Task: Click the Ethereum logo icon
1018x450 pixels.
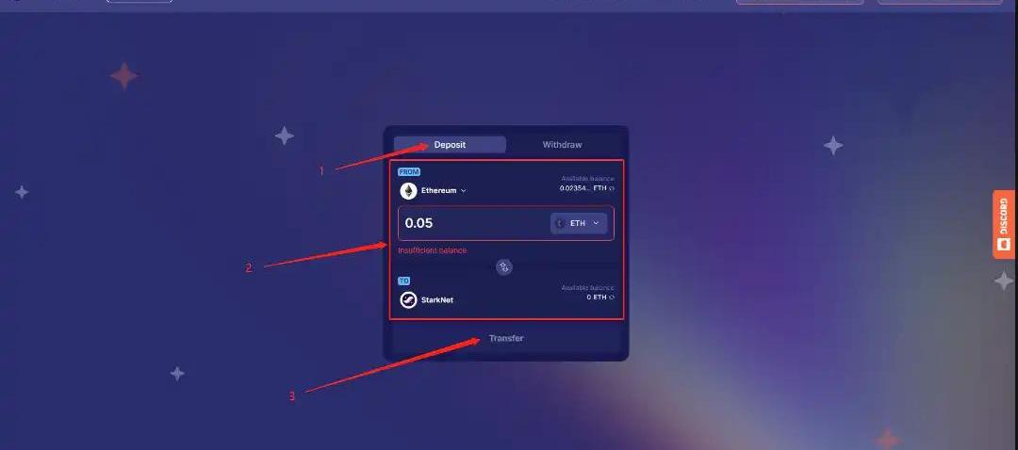Action: (408, 190)
